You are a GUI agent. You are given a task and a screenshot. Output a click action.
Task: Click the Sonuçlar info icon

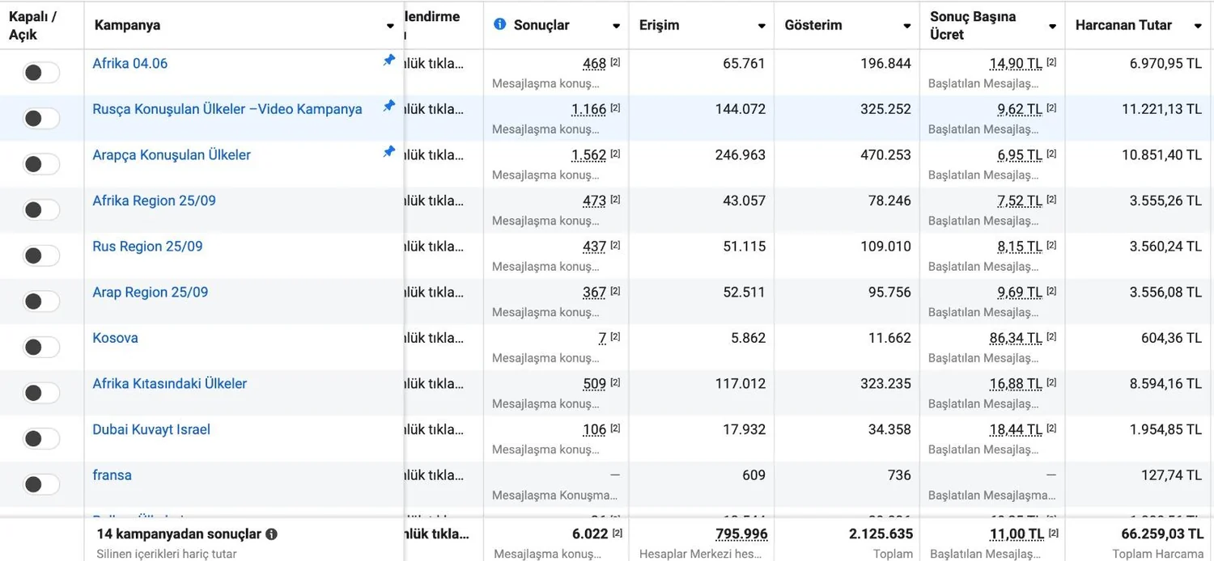(x=500, y=24)
